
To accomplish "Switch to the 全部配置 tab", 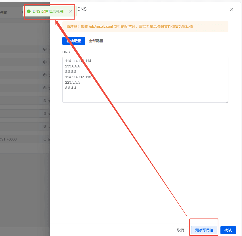I will 96,41.
